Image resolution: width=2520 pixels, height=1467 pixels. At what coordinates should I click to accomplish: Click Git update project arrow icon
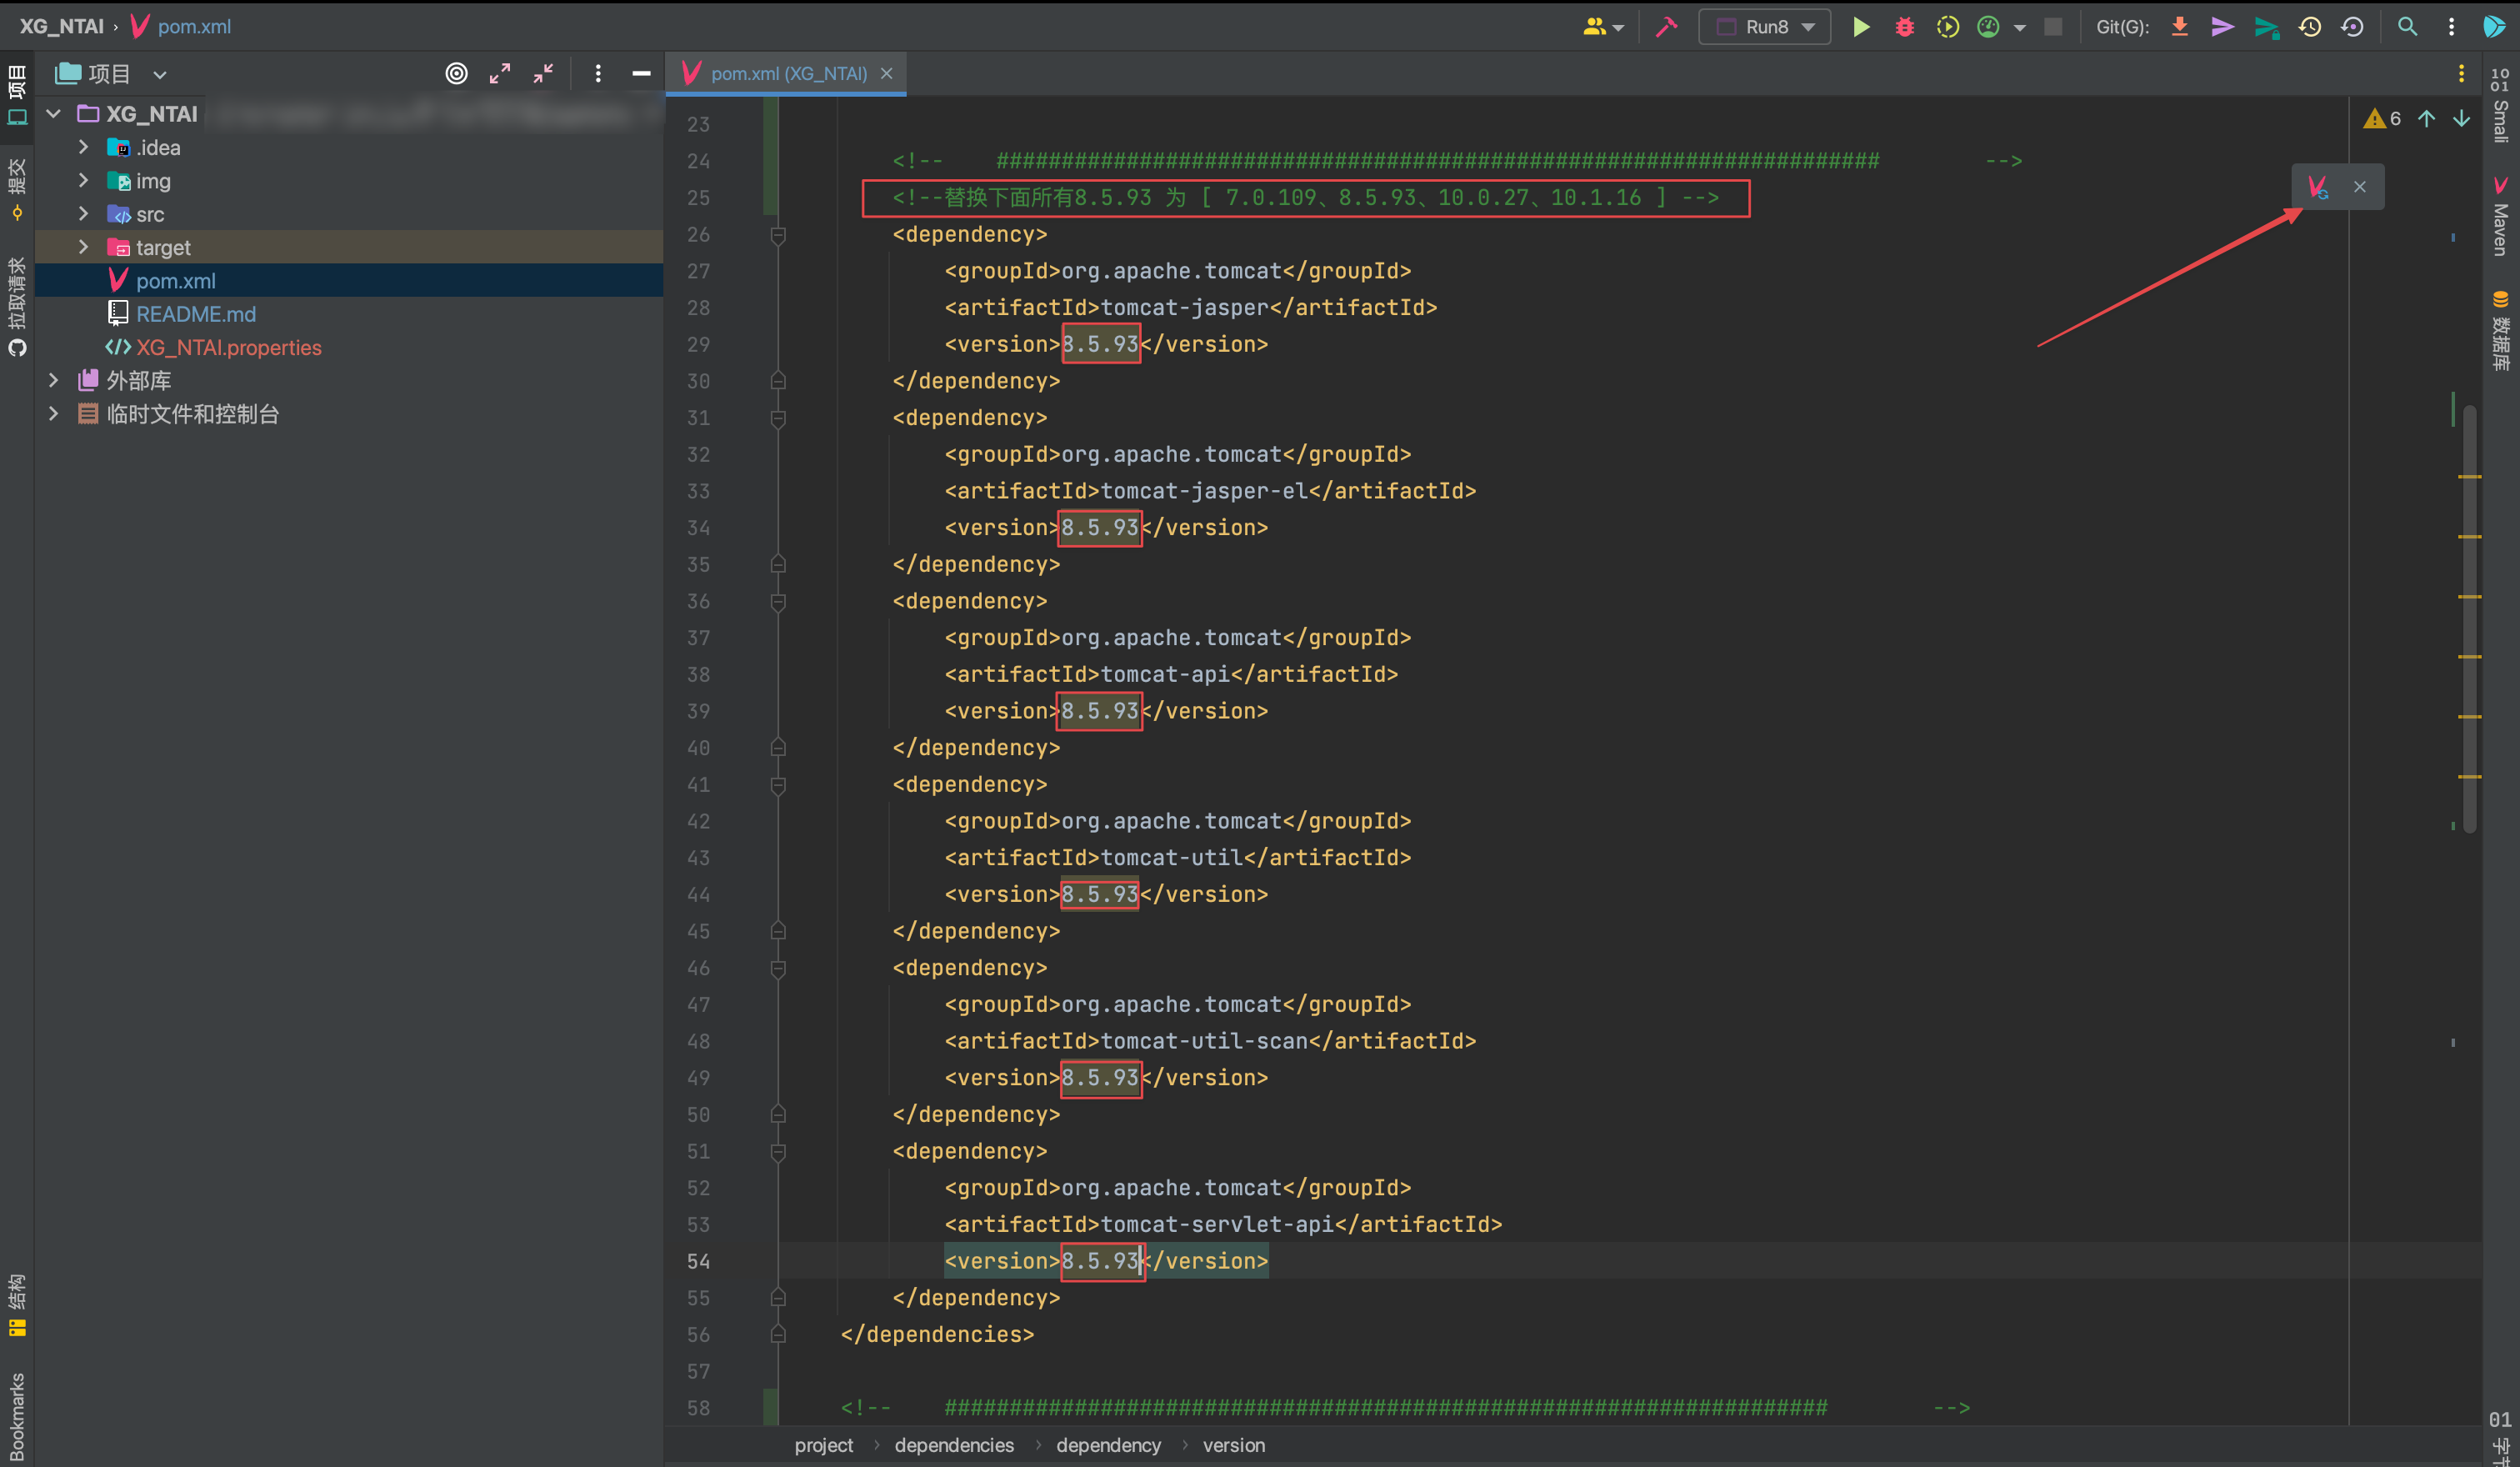tap(2179, 27)
